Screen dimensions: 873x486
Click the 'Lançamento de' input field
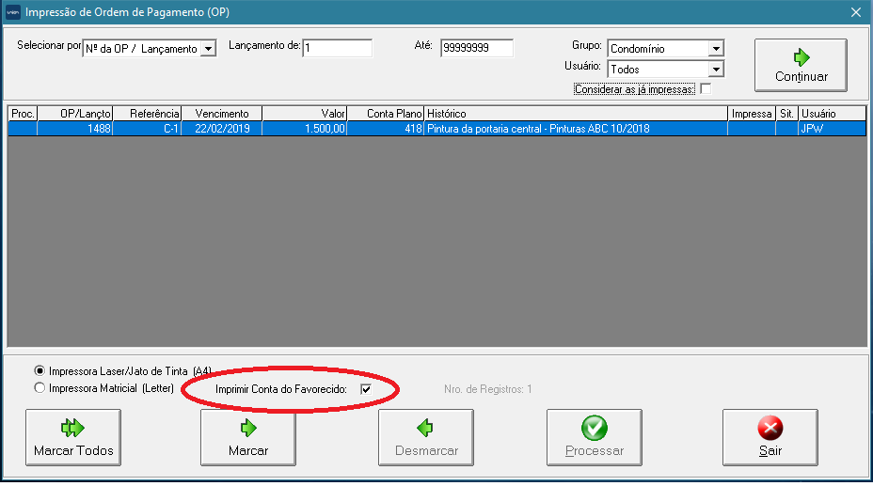pyautogui.click(x=338, y=48)
